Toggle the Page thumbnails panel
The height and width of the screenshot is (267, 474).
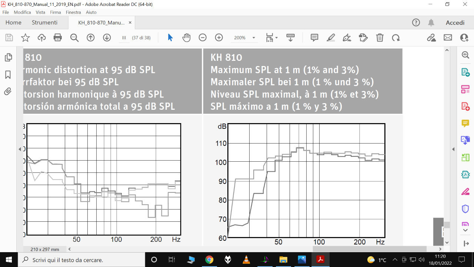click(x=8, y=57)
